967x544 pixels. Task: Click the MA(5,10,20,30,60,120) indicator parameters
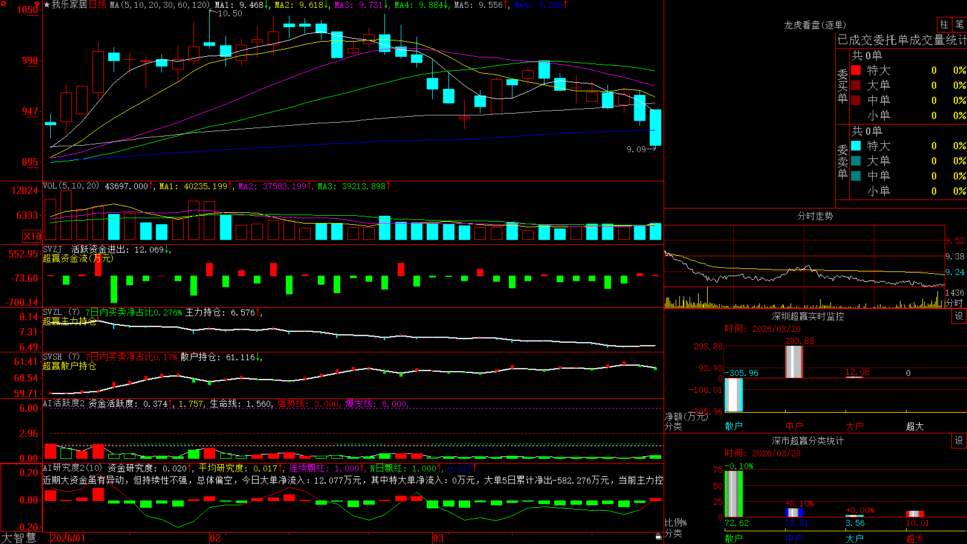[x=159, y=5]
